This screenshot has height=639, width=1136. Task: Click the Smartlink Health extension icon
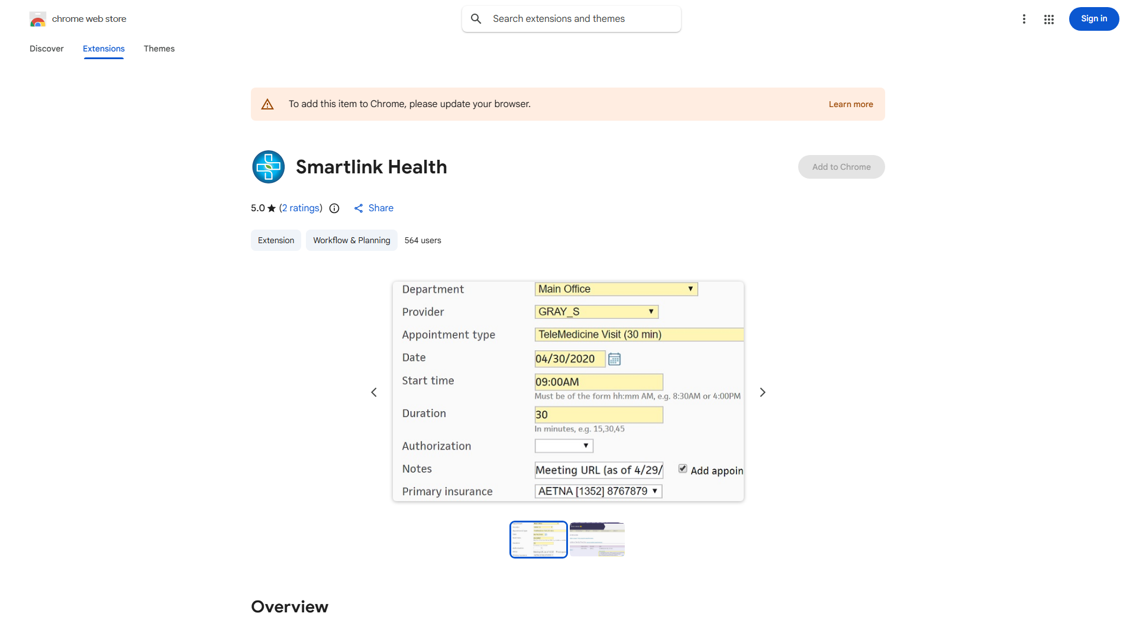(x=269, y=166)
